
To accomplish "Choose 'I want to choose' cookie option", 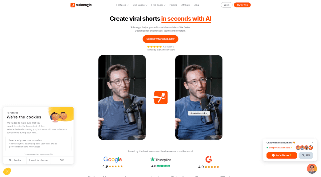I will click(x=38, y=160).
